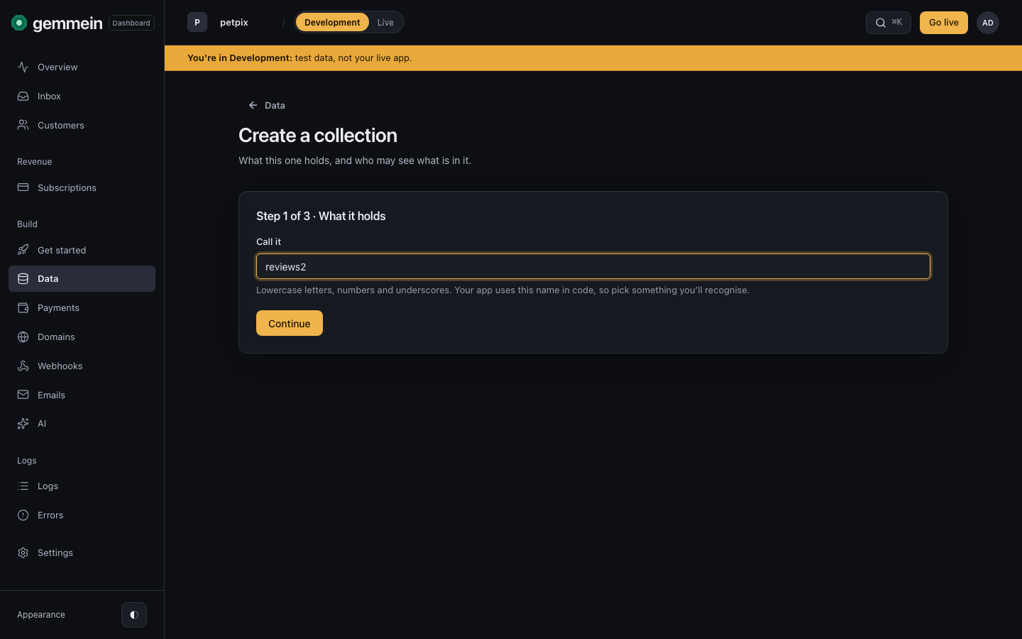This screenshot has height=639, width=1022.
Task: Follow the Data back link
Action: [267, 105]
